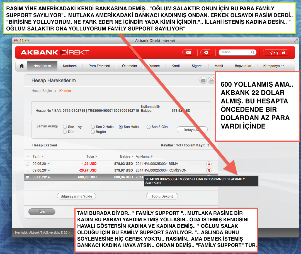The image size is (301, 254).
Task: Open the Kredi tab
Action: [176, 66]
